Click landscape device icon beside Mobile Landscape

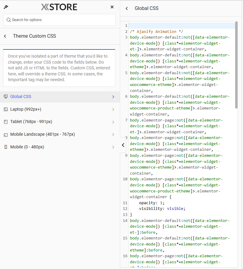pyautogui.click(x=6, y=135)
